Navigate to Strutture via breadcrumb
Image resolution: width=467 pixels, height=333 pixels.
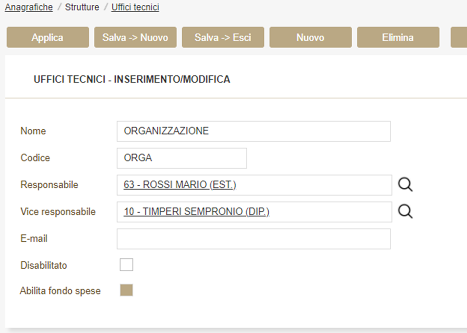pos(82,7)
